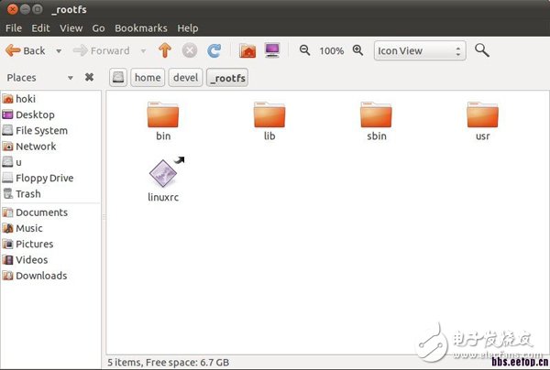Open the Home folder toolbar icon
Image resolution: width=550 pixels, height=370 pixels.
tap(247, 50)
